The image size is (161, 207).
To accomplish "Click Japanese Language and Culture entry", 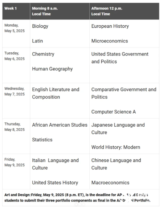I will pyautogui.click(x=118, y=129).
